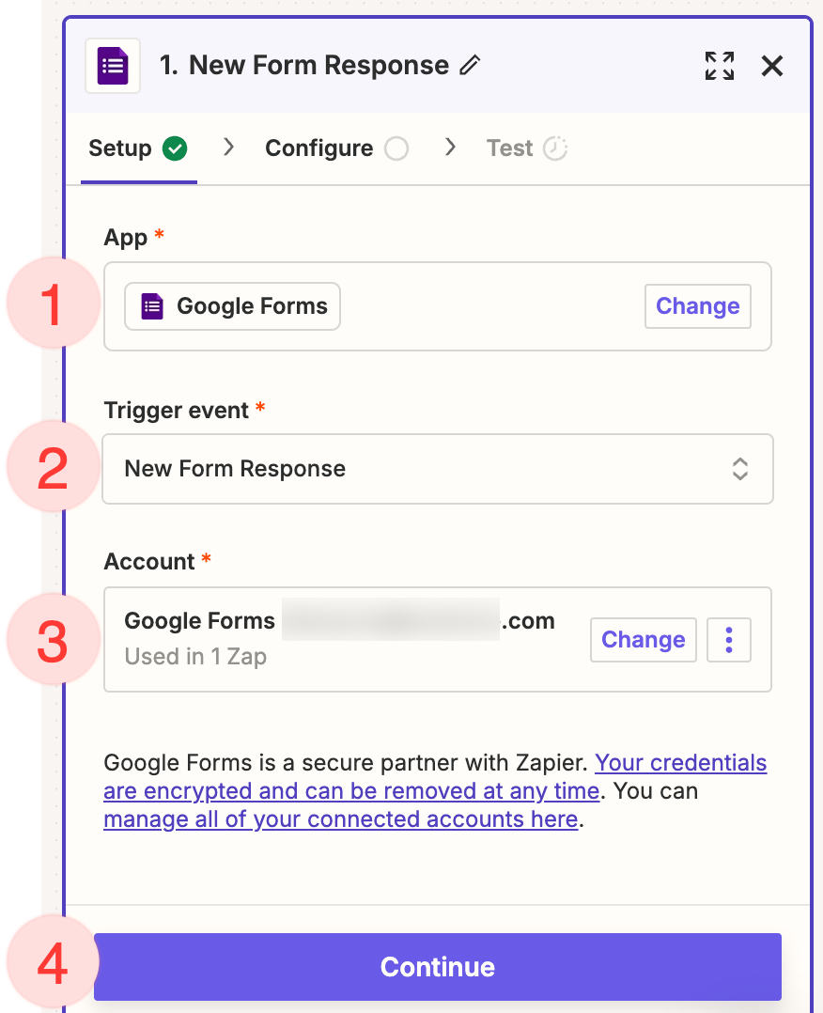Click the Test clock status icon

pyautogui.click(x=555, y=148)
